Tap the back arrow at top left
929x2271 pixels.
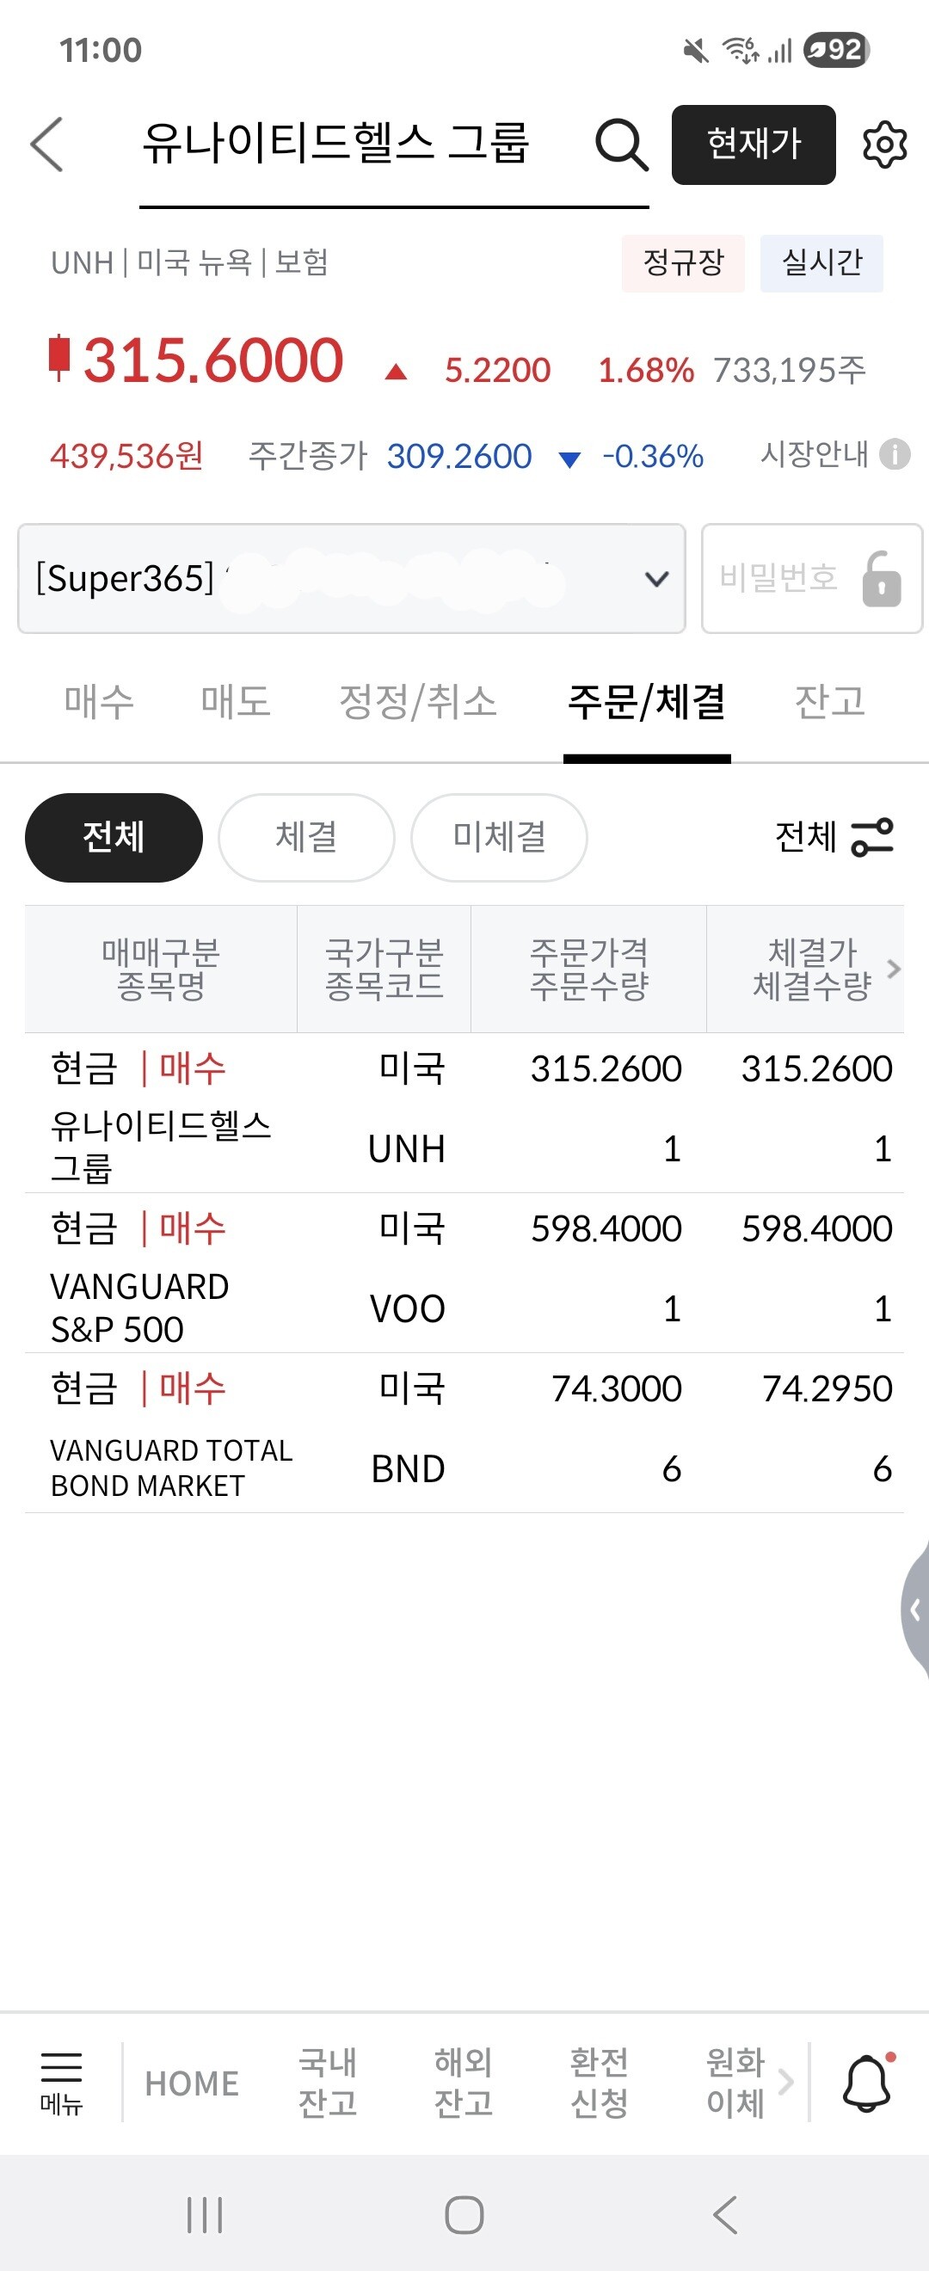point(47,144)
